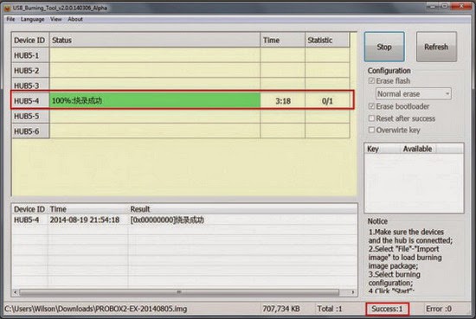
Task: Open the View menu
Action: tap(56, 19)
